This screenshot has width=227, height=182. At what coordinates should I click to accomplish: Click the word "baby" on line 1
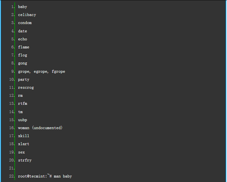click(x=22, y=7)
